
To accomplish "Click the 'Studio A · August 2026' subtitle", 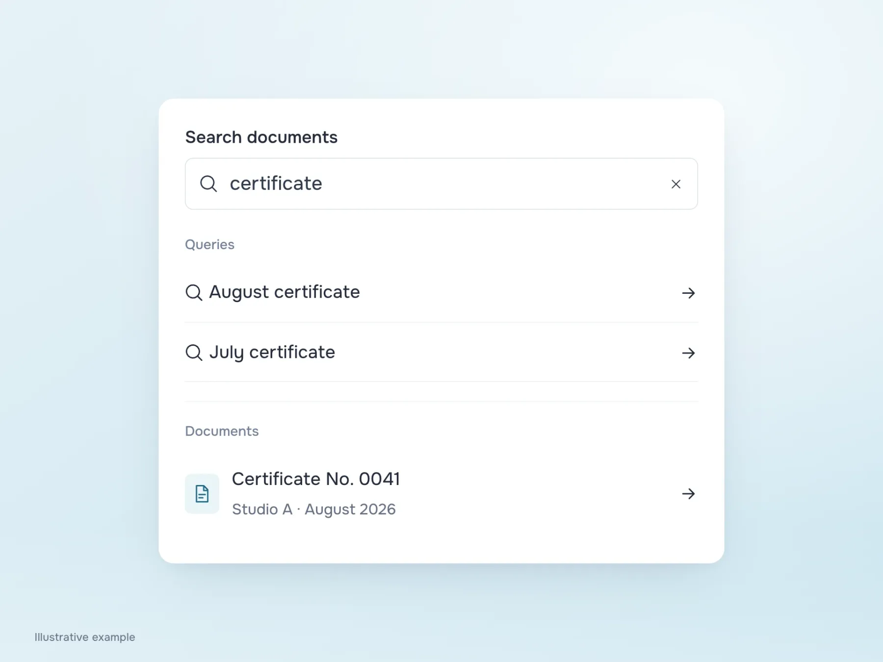I will tap(314, 509).
